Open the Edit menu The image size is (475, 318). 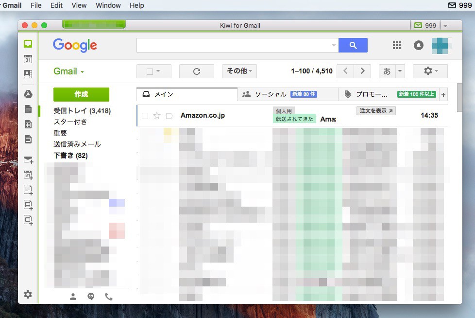[x=56, y=5]
